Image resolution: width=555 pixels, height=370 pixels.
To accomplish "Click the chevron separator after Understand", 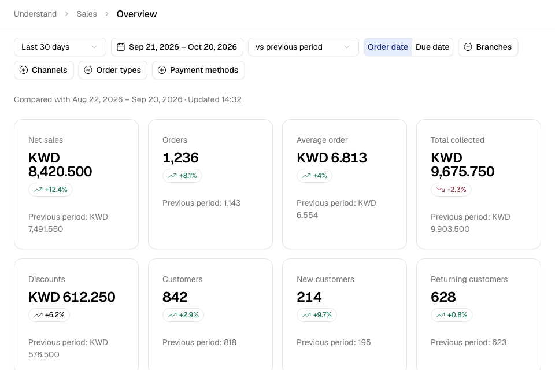I will (66, 14).
